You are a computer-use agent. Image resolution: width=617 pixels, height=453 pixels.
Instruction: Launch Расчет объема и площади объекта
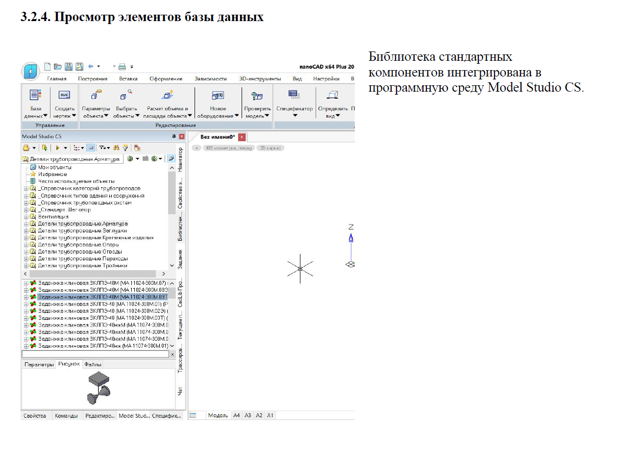pyautogui.click(x=168, y=103)
